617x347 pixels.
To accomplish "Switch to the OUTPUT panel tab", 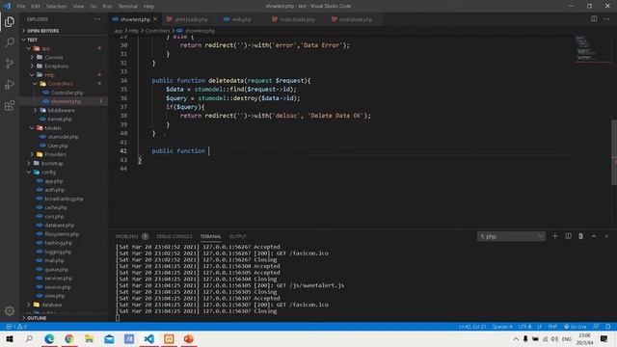I will pos(238,236).
